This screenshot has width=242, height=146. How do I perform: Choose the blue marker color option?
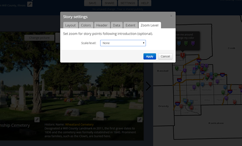(179, 43)
